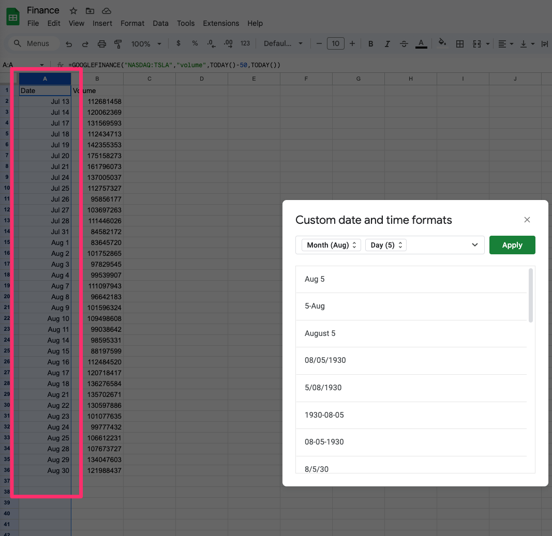The width and height of the screenshot is (552, 536).
Task: Star the Finance spreadsheet
Action: tap(73, 11)
